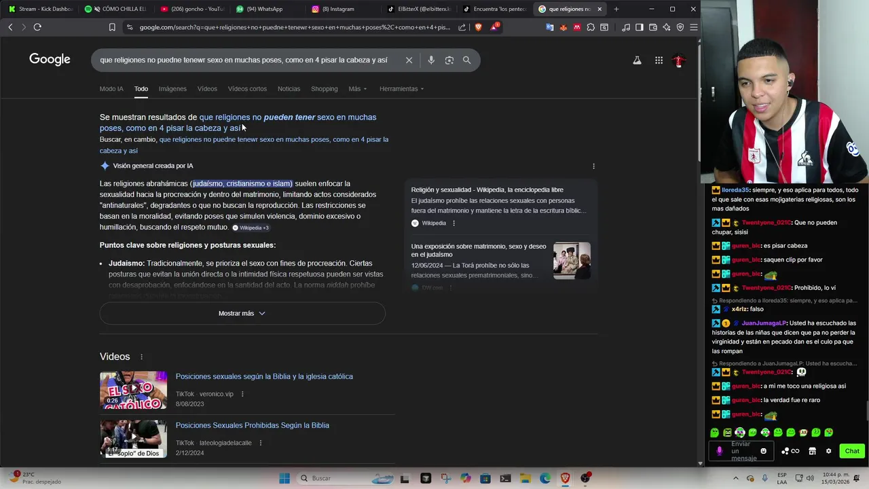Open Leo AI sparkle icon

[x=667, y=27]
